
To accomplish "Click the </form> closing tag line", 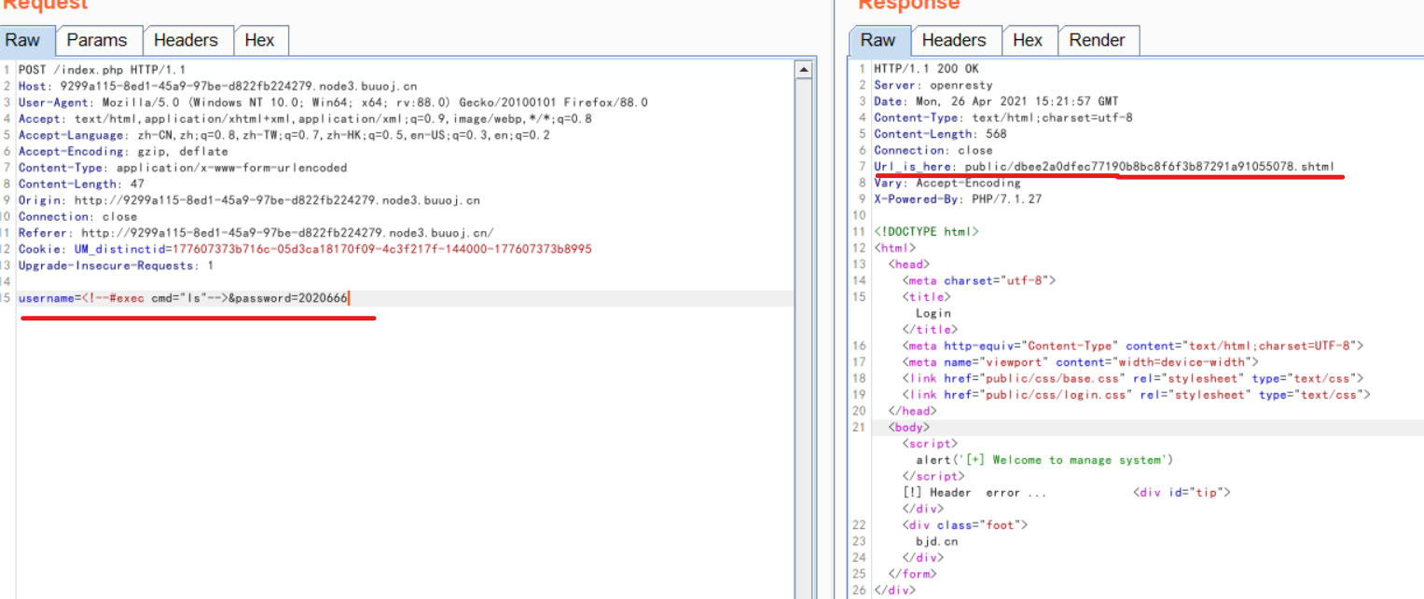I will coord(912,574).
